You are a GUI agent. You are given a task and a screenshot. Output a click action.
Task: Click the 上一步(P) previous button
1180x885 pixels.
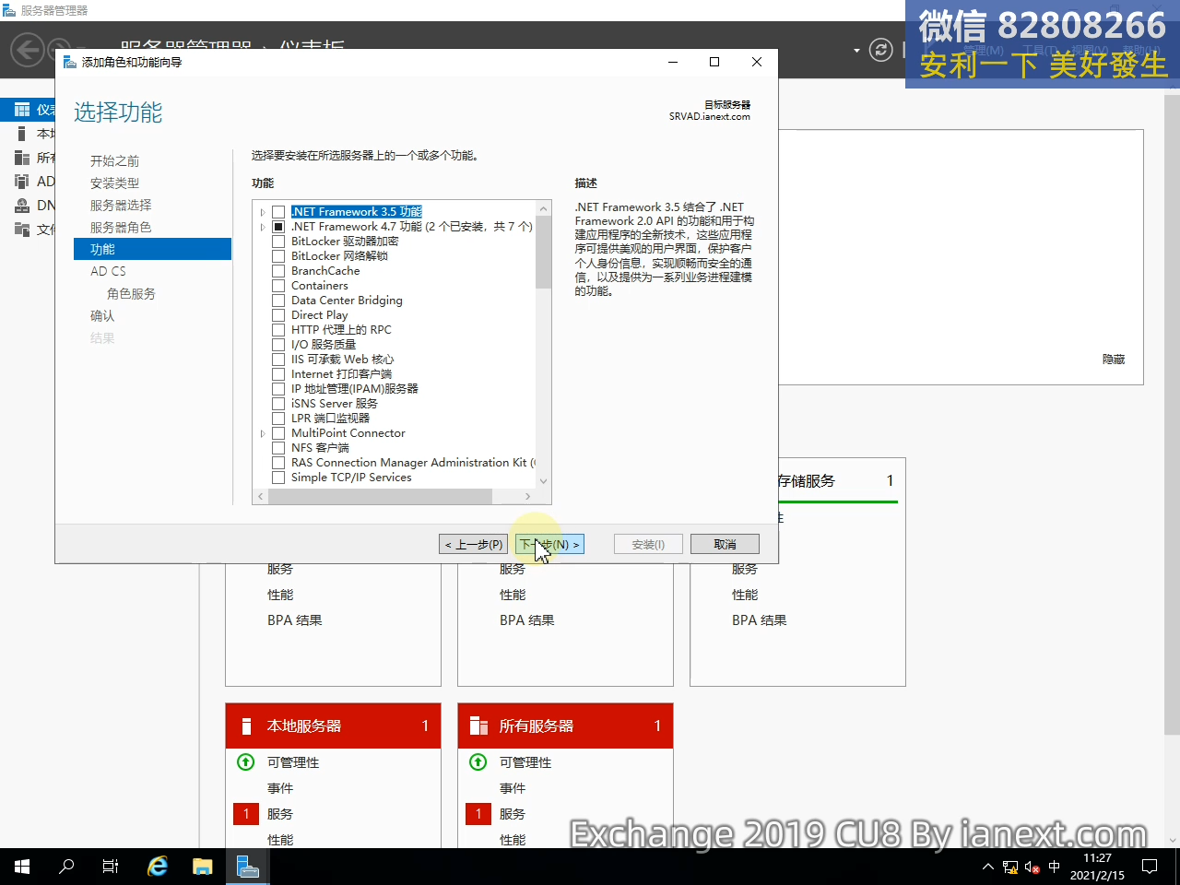474,544
